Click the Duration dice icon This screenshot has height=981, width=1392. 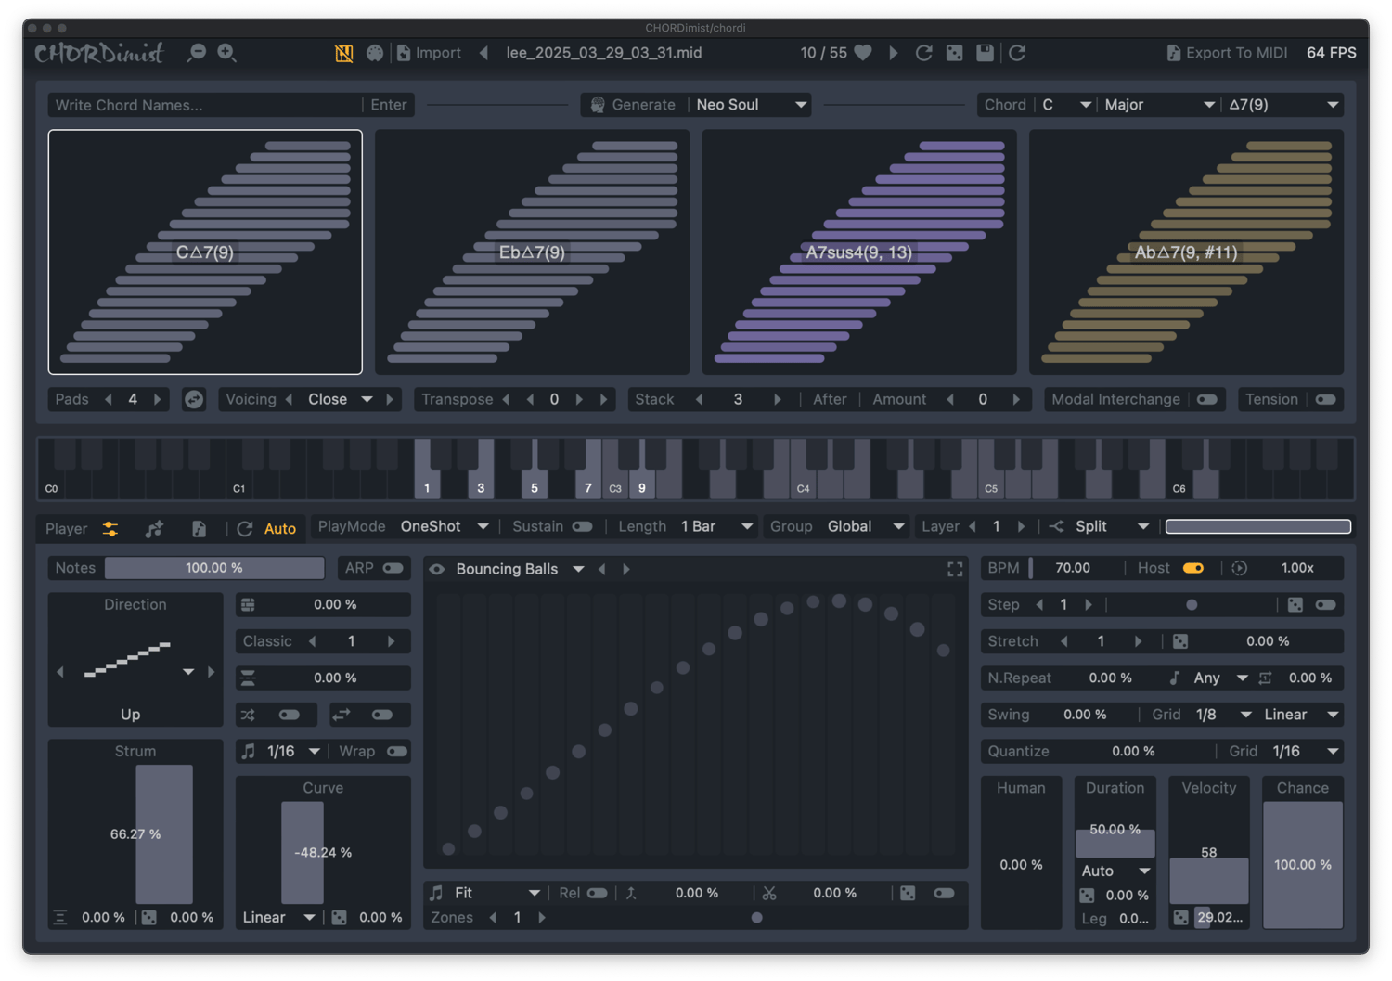tap(1087, 896)
